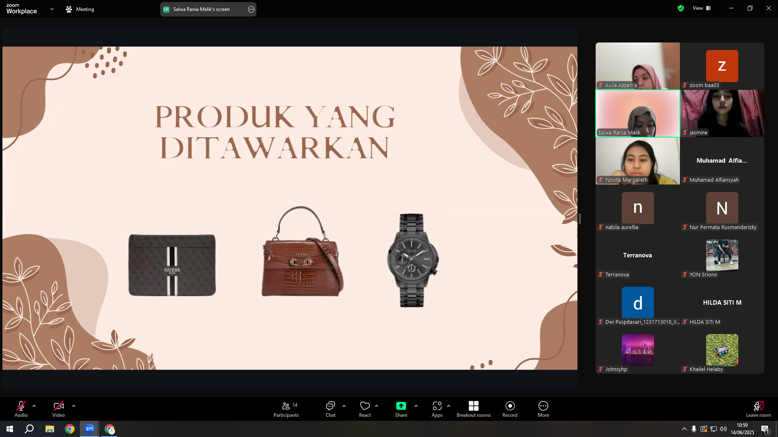Select Salwa Rania Malik's video tile
Image resolution: width=778 pixels, height=437 pixels.
coord(638,113)
